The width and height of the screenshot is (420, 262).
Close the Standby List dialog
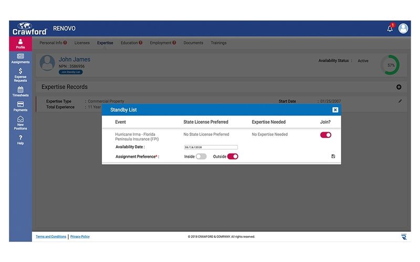coord(335,110)
